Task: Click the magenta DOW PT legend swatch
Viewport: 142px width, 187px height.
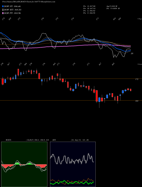Action: tap(3, 13)
